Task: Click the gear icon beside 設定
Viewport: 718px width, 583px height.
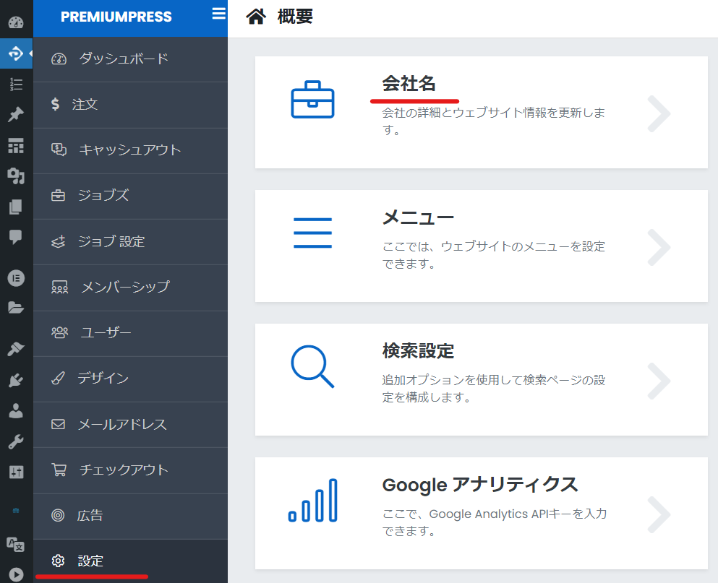Action: coord(58,561)
